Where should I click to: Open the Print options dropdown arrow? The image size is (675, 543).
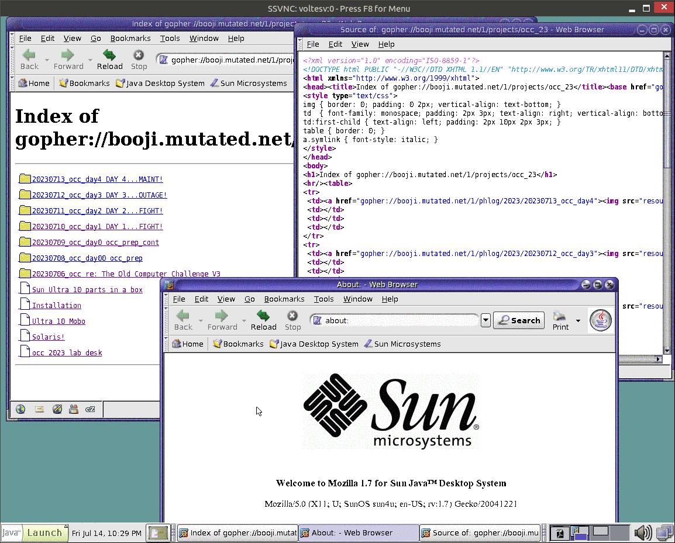[x=578, y=320]
